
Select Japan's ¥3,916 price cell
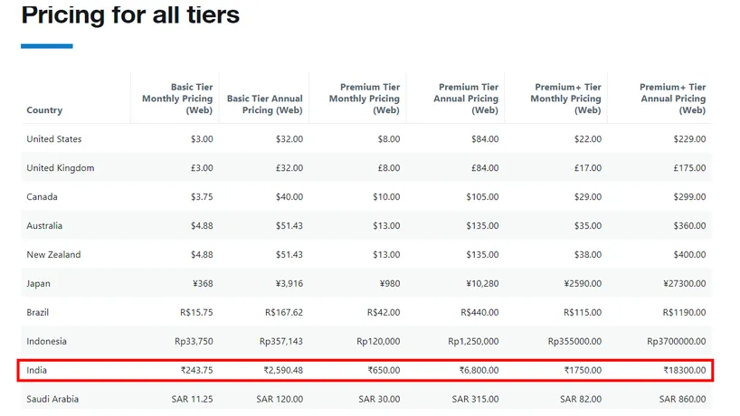tap(286, 284)
